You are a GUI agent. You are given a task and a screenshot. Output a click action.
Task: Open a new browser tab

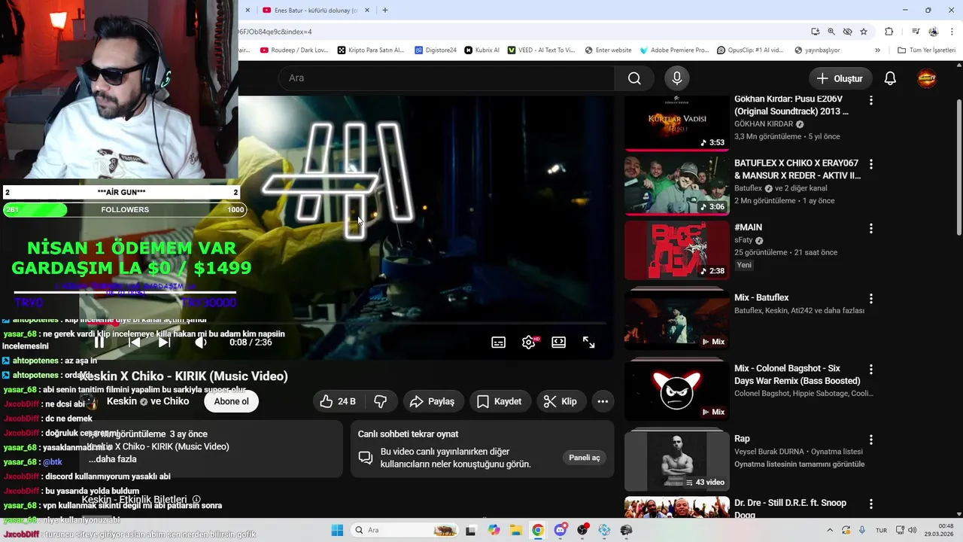pyautogui.click(x=385, y=11)
